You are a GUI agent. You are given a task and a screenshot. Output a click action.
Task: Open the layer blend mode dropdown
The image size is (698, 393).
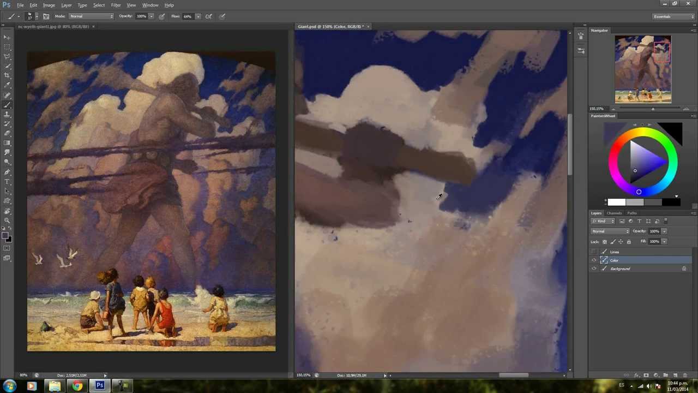(611, 231)
